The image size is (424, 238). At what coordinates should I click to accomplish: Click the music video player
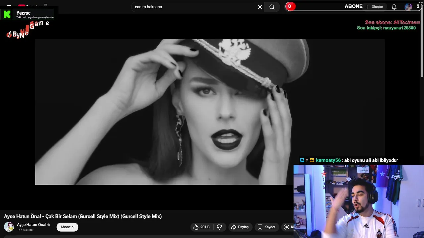210,112
